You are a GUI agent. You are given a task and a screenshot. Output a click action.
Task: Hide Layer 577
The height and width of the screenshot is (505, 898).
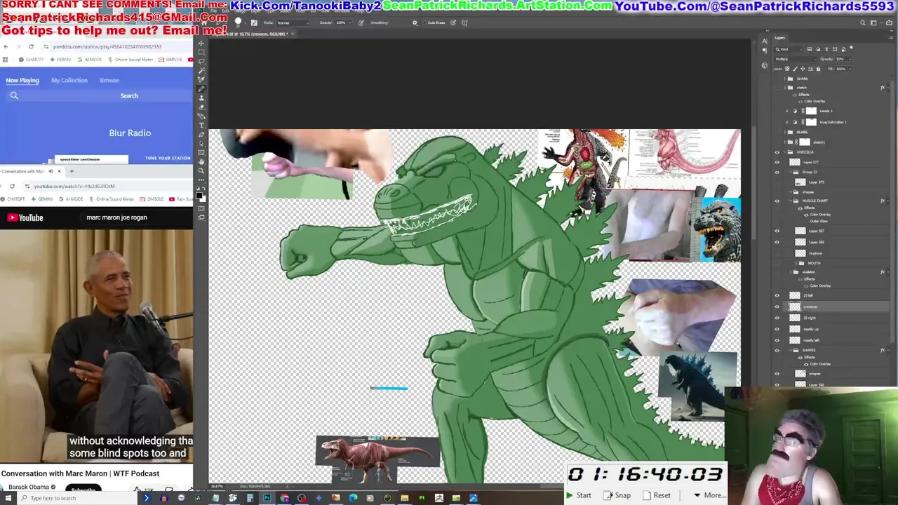click(x=777, y=162)
